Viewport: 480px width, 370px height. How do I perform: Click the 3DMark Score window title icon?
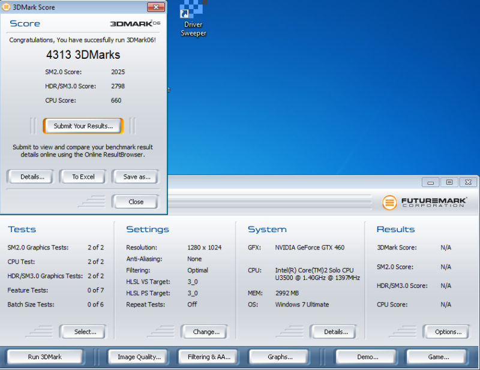click(x=6, y=7)
